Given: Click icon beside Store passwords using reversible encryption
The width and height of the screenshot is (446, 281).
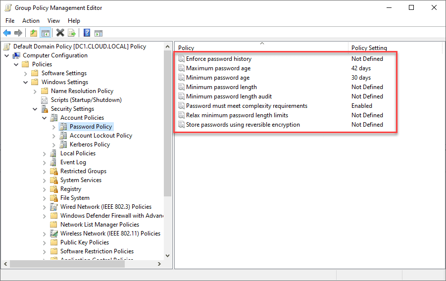Looking at the screenshot, I should click(x=181, y=125).
